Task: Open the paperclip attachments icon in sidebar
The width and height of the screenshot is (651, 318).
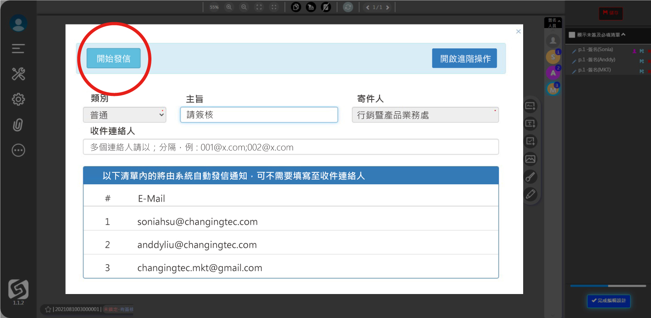Action: point(18,125)
